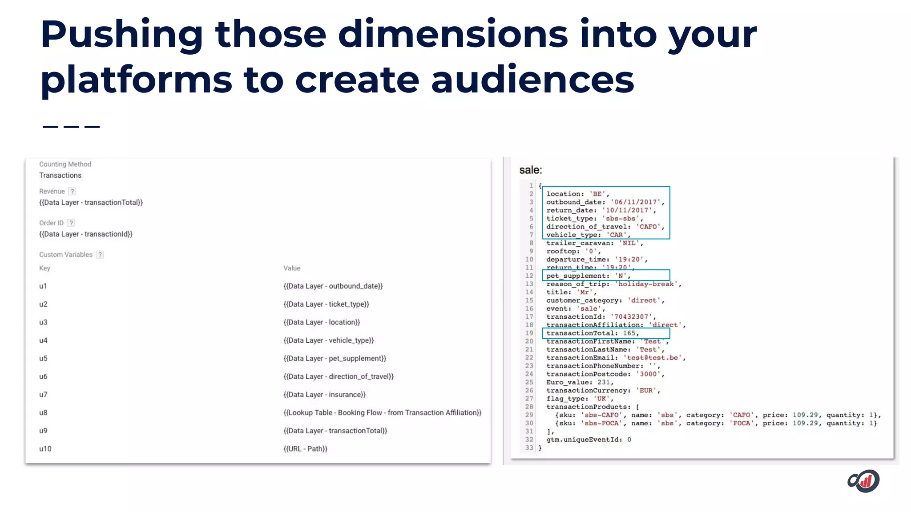Image resolution: width=911 pixels, height=512 pixels.
Task: Click code line "event: 'sale'"
Action: tap(576, 309)
